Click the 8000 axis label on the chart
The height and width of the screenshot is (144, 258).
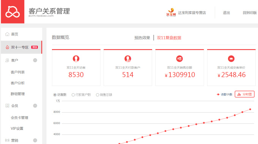57,112
